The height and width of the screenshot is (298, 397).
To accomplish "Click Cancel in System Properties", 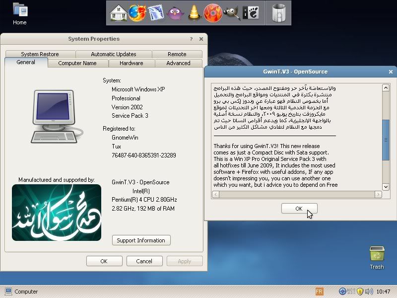I will [x=144, y=261].
